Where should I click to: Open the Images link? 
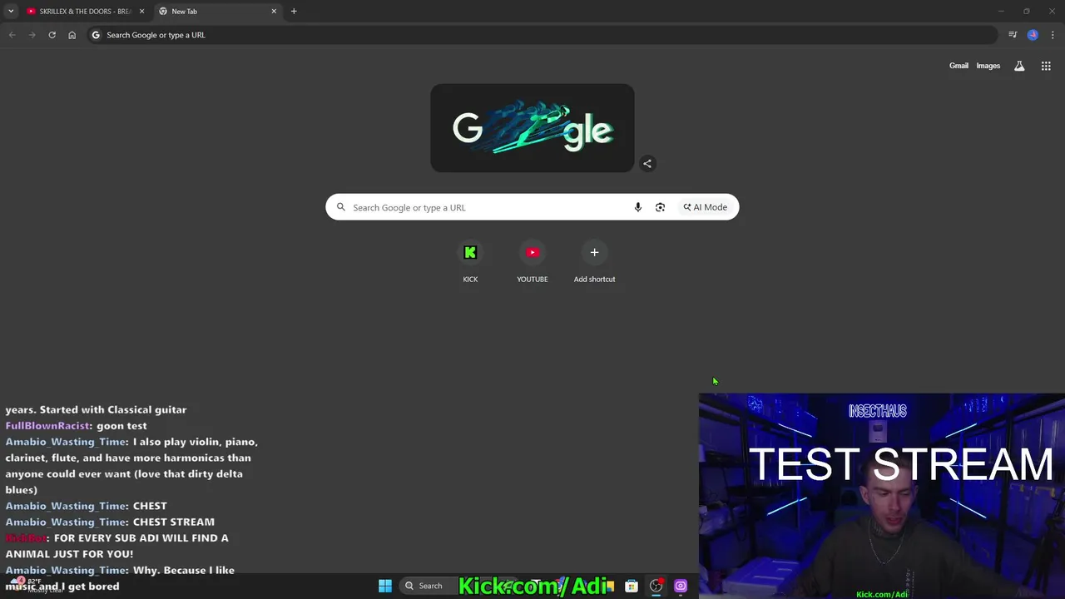988,66
